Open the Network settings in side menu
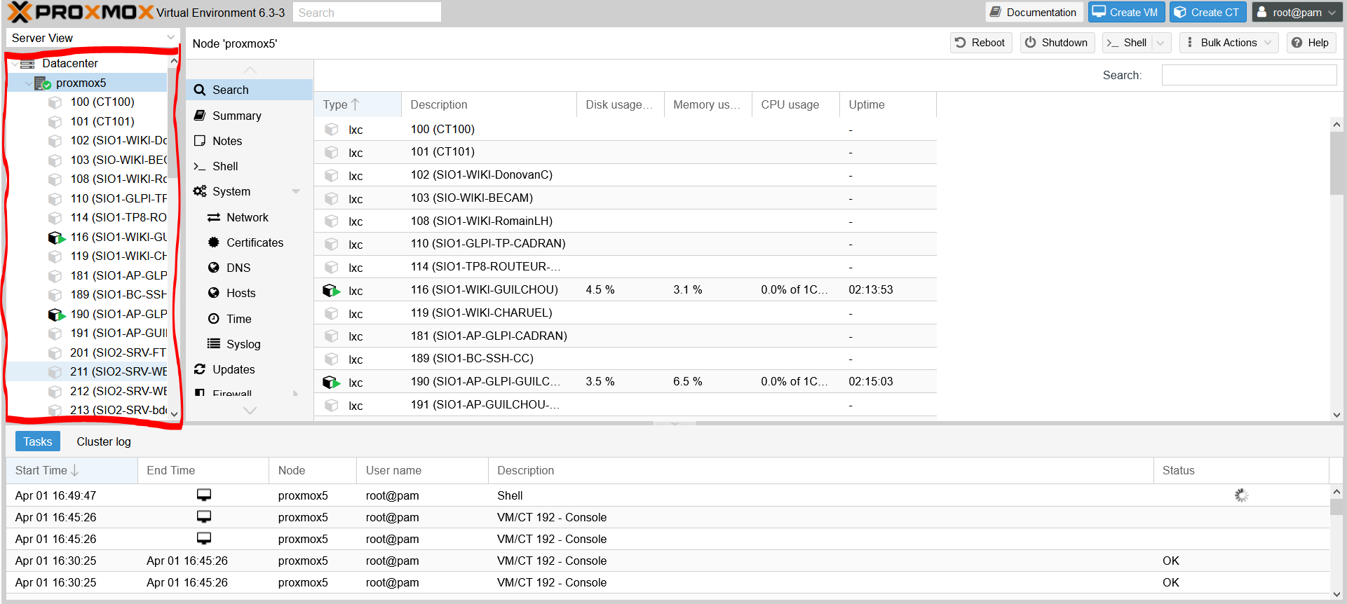The image size is (1347, 604). pyautogui.click(x=247, y=217)
